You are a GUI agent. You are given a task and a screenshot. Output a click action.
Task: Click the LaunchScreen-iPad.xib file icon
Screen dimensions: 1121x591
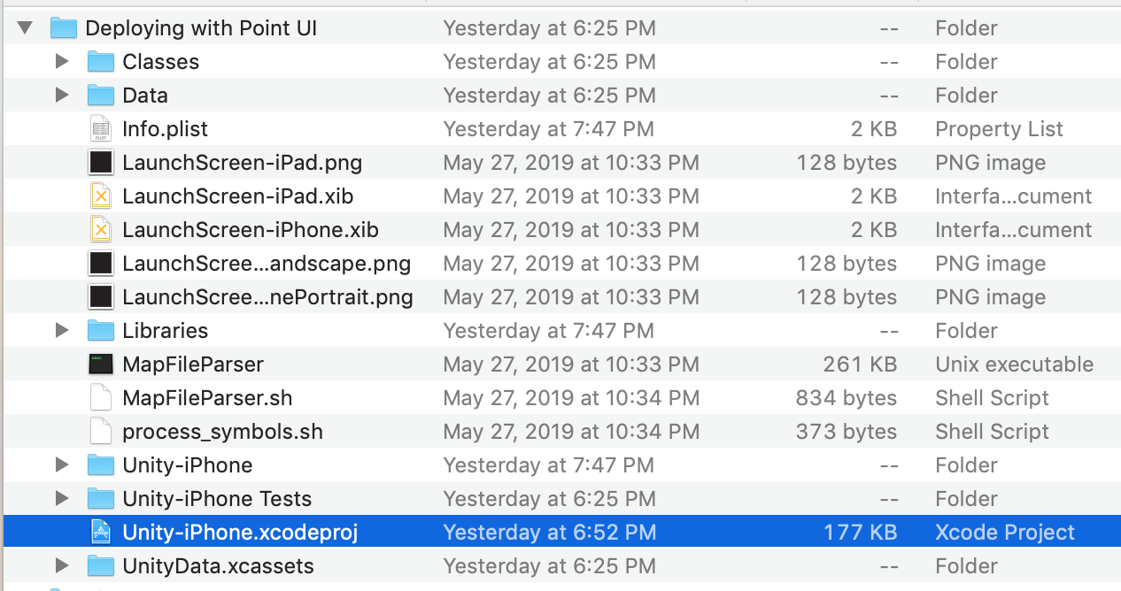pyautogui.click(x=101, y=196)
